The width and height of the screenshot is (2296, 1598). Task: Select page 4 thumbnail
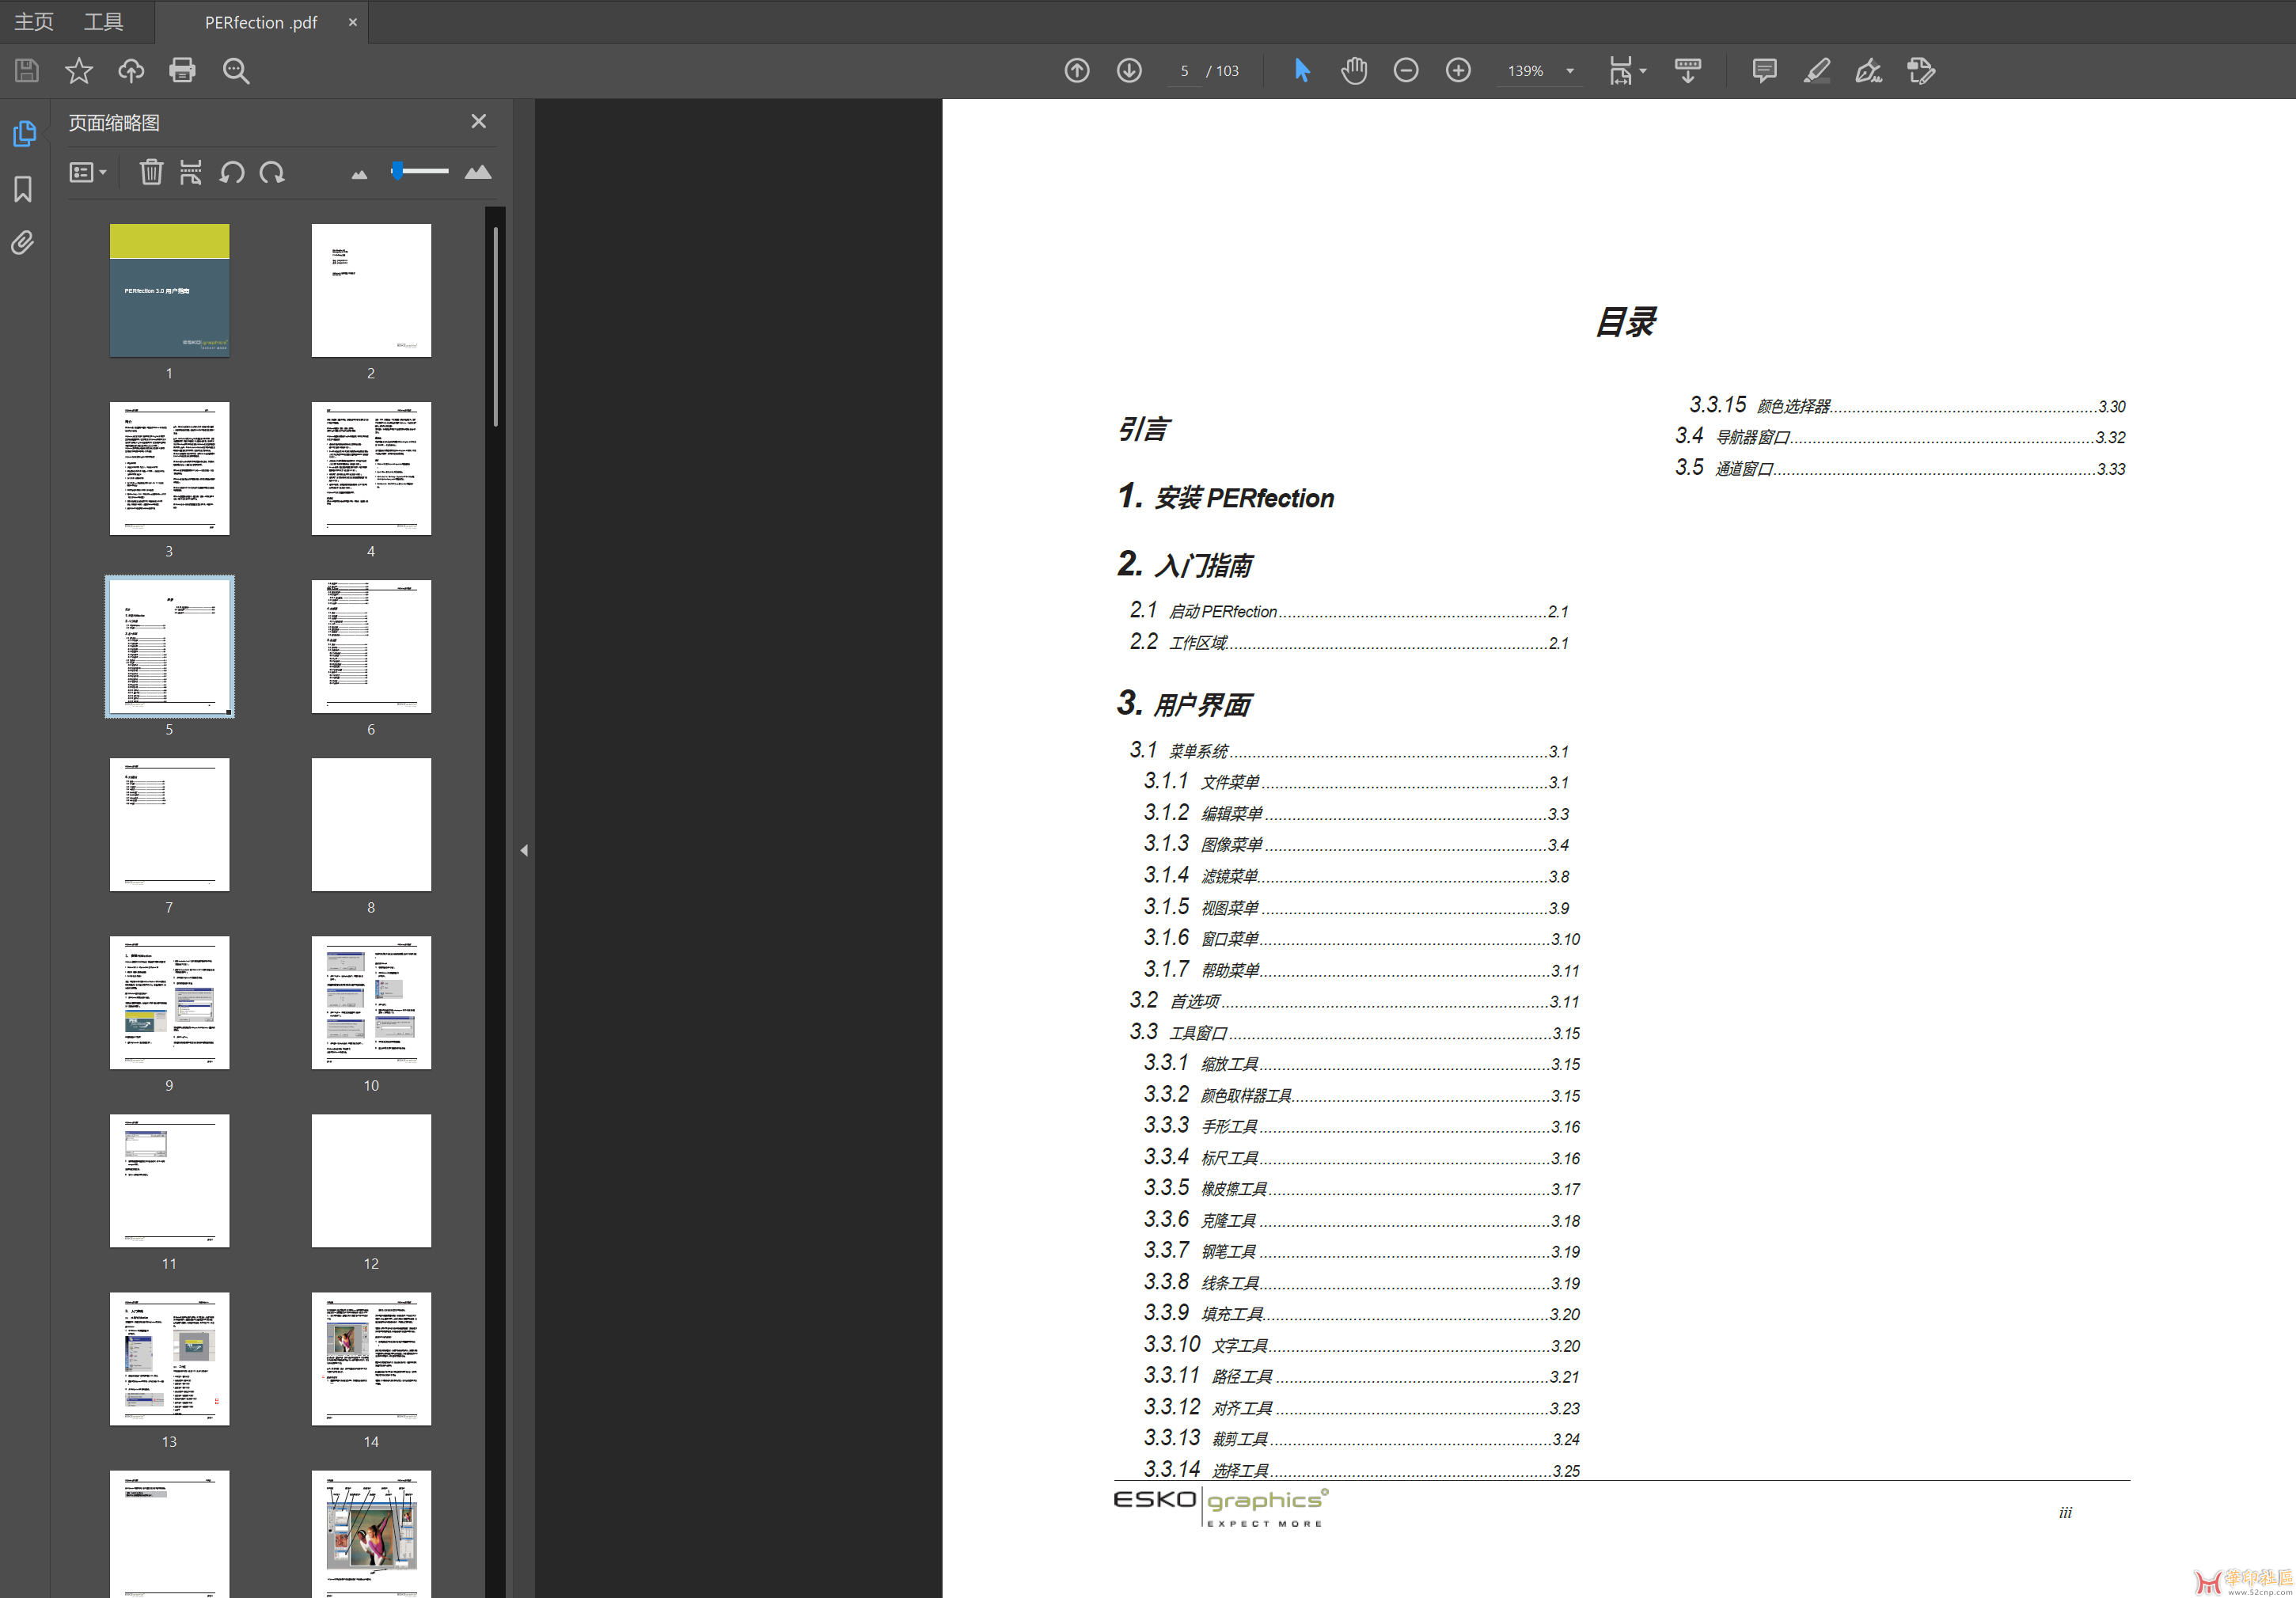point(371,468)
